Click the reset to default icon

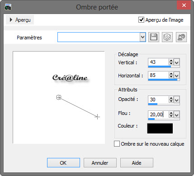(181, 37)
